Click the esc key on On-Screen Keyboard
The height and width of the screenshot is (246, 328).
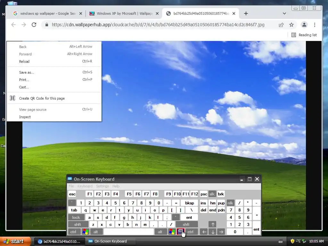coord(72,194)
